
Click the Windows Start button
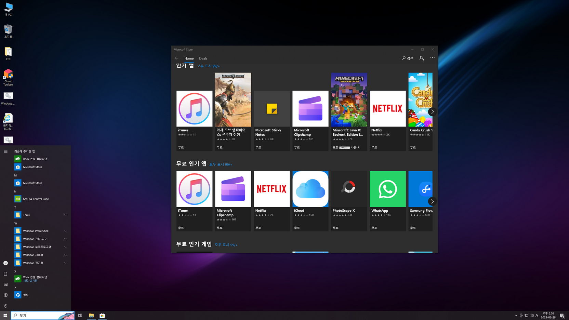pyautogui.click(x=5, y=316)
